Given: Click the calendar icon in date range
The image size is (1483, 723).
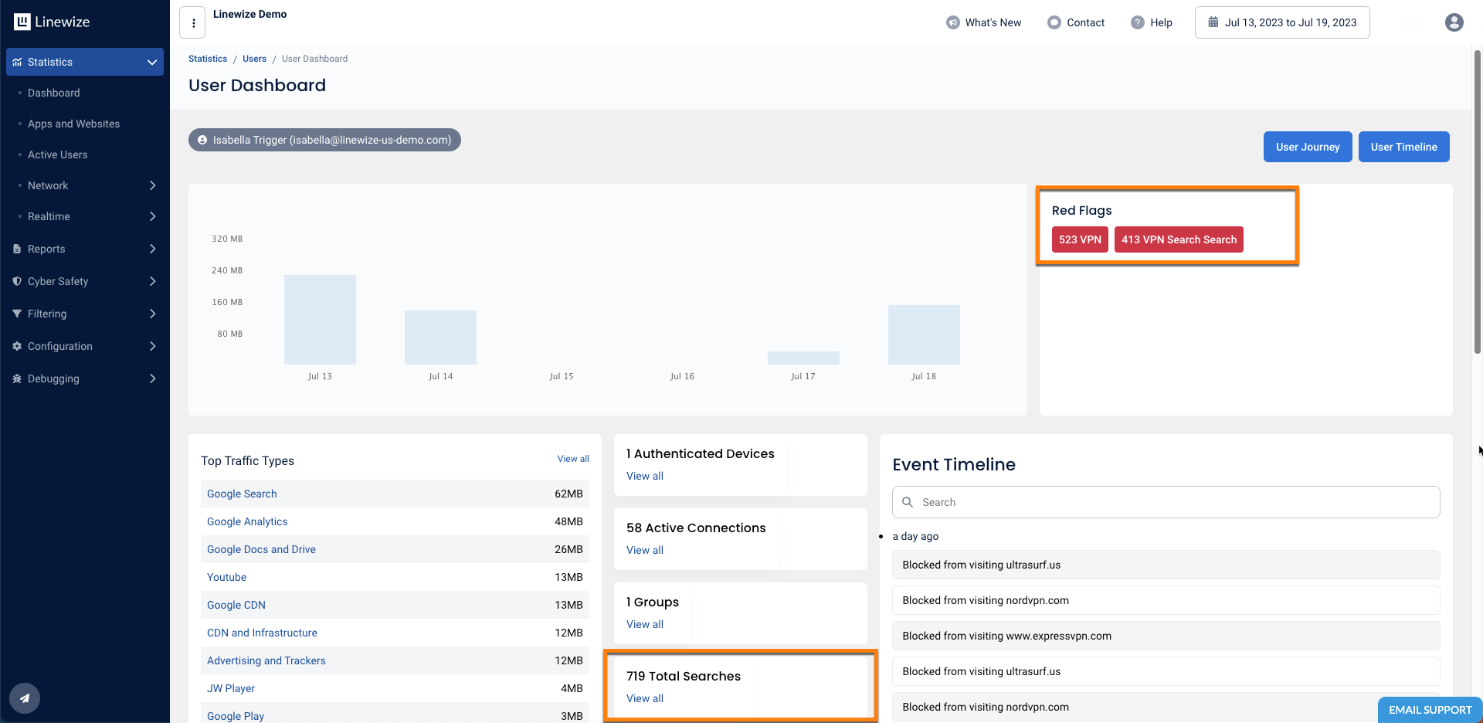Looking at the screenshot, I should click(x=1213, y=22).
